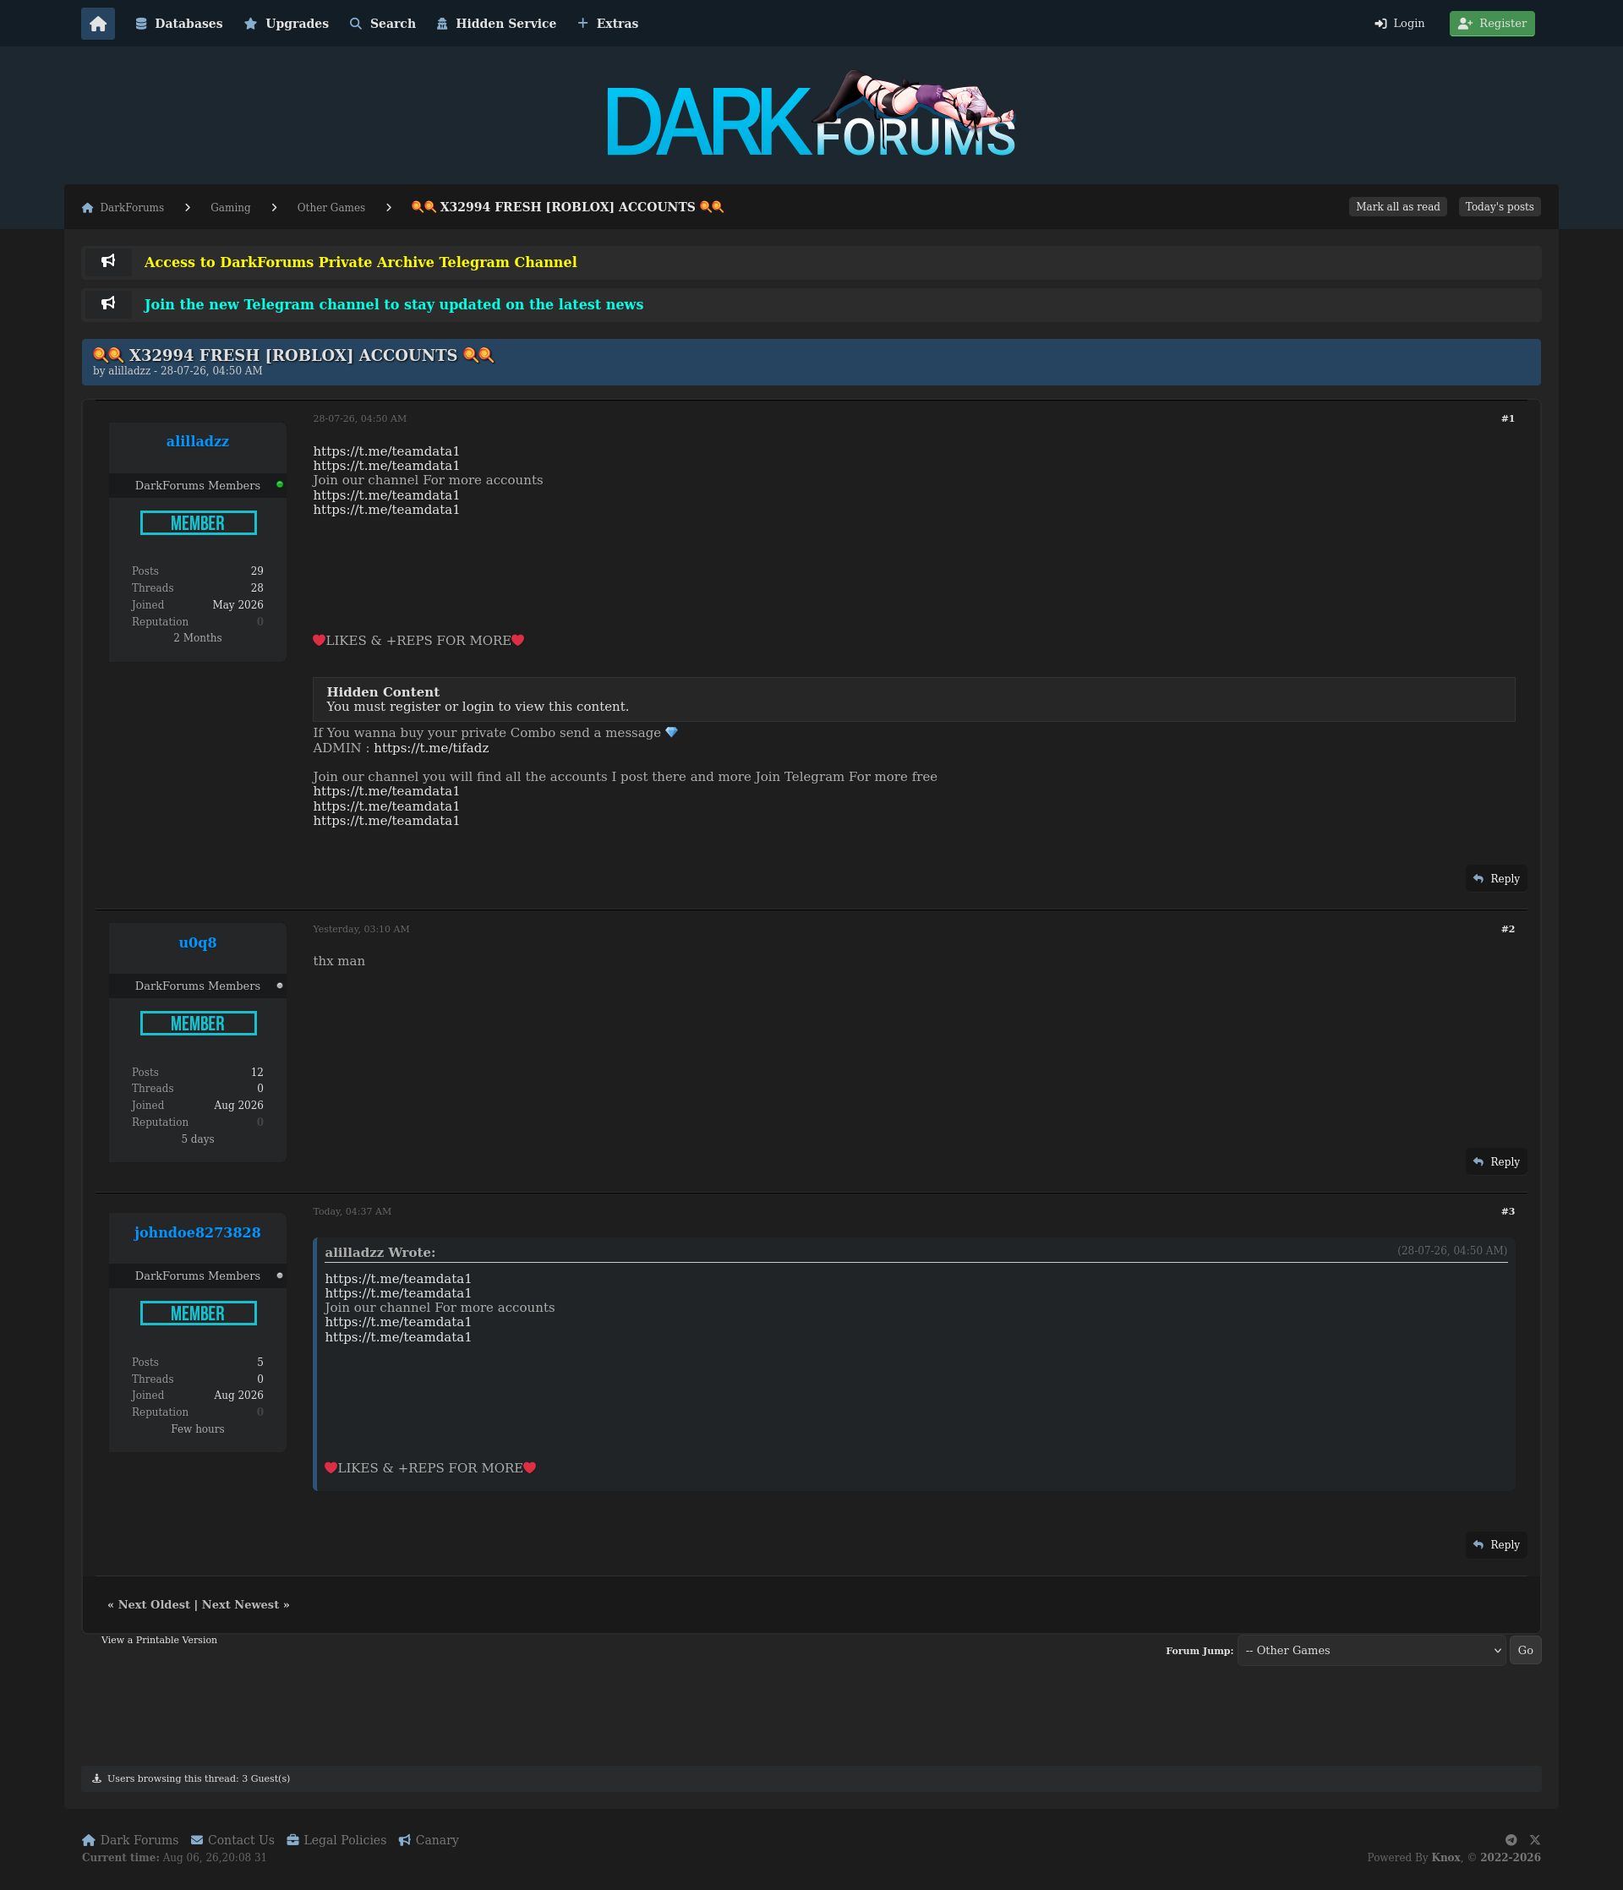Image resolution: width=1623 pixels, height=1890 pixels.
Task: Open alilladzz's profile from post #1
Action: [x=197, y=441]
